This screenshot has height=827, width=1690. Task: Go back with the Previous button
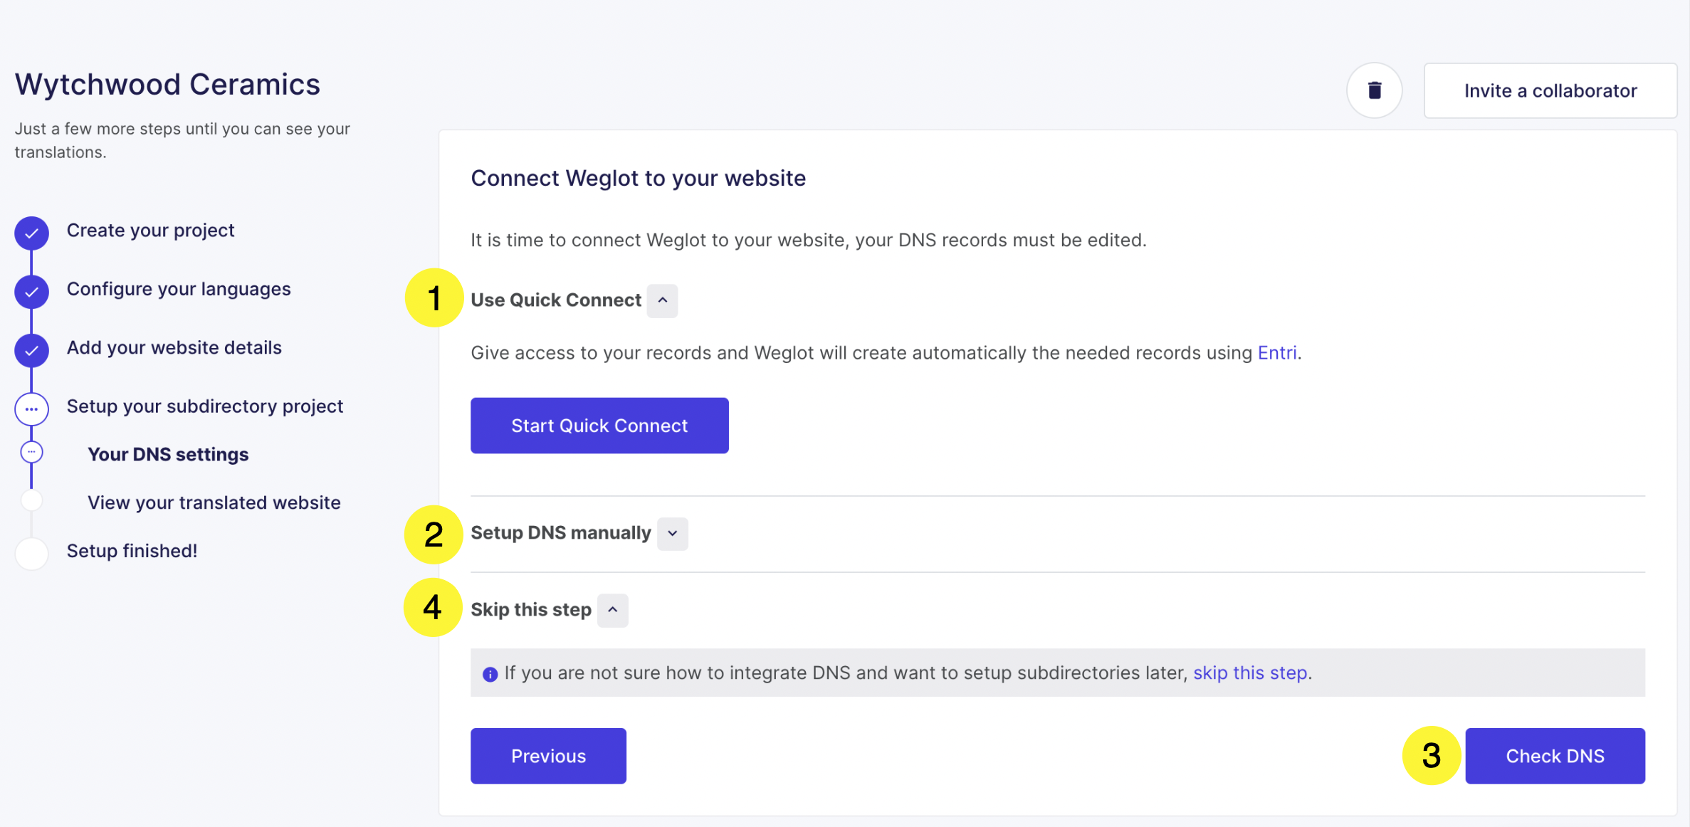(548, 756)
